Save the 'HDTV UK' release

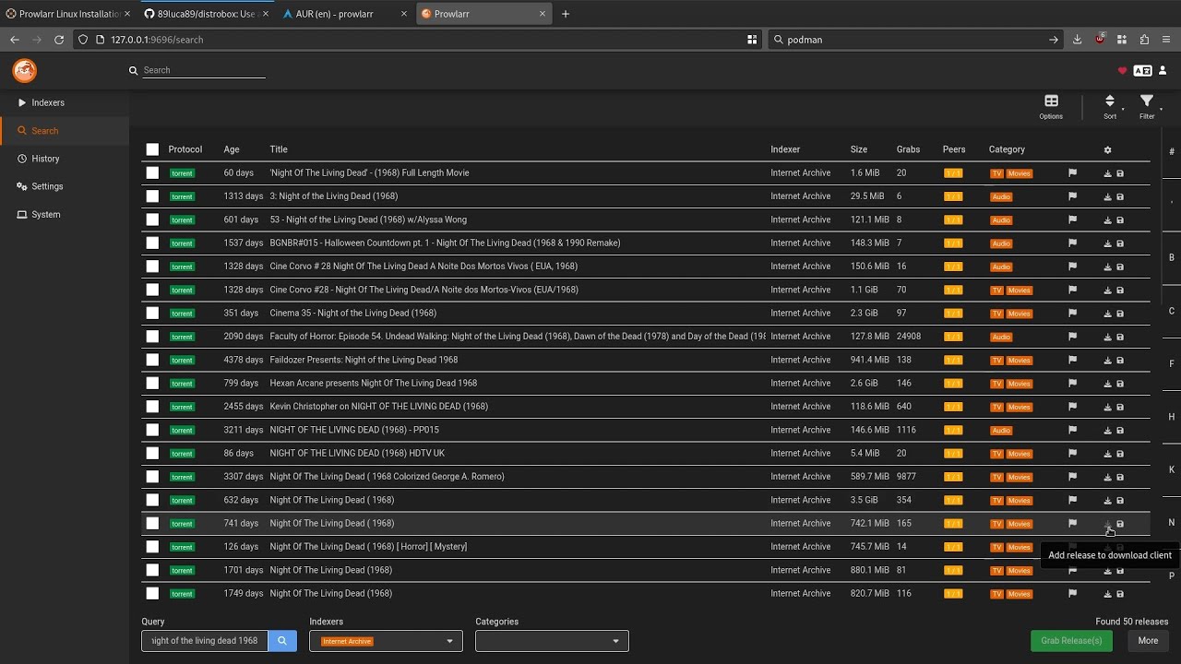(x=1120, y=454)
